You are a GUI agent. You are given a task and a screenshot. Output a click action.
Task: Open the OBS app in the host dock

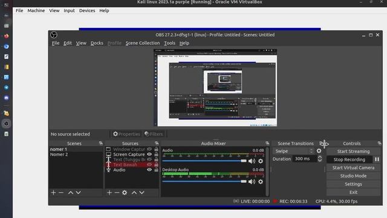pos(6,124)
